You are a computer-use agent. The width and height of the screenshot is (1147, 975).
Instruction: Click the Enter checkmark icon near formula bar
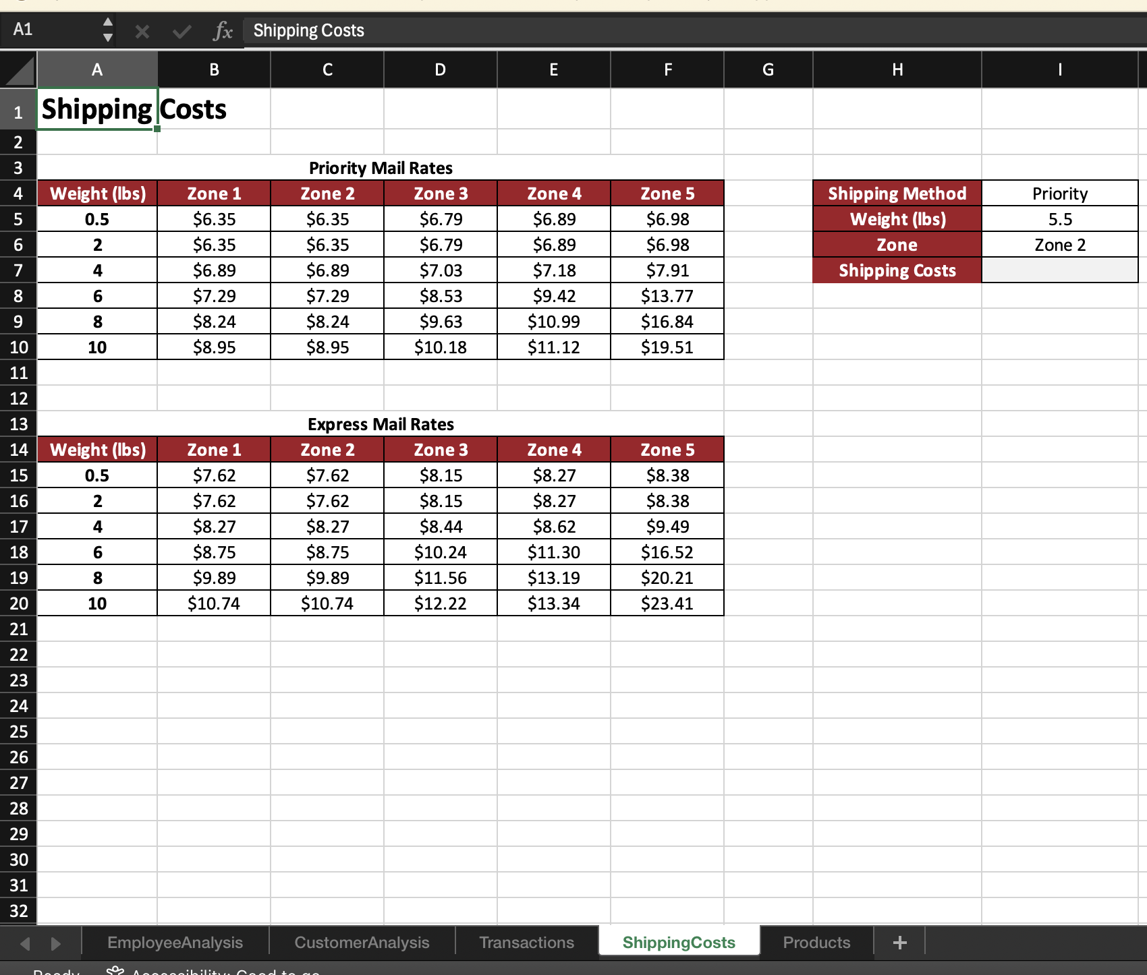click(x=181, y=30)
